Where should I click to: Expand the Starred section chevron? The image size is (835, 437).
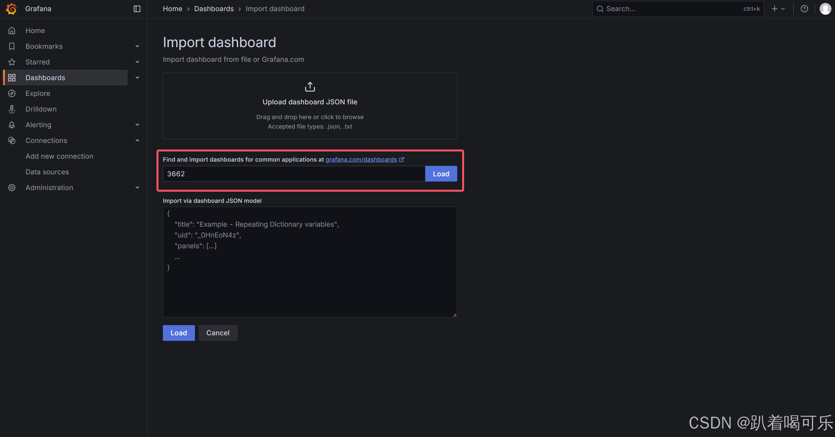pos(137,62)
